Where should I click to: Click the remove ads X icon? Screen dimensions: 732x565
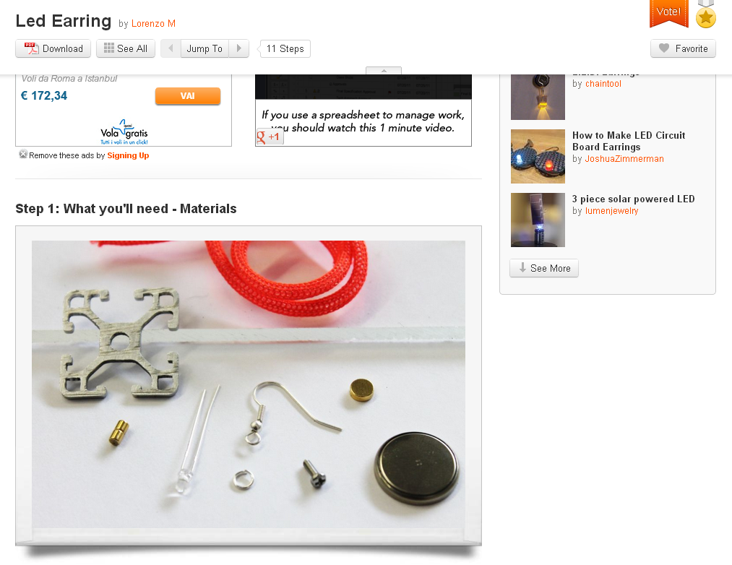[x=23, y=154]
